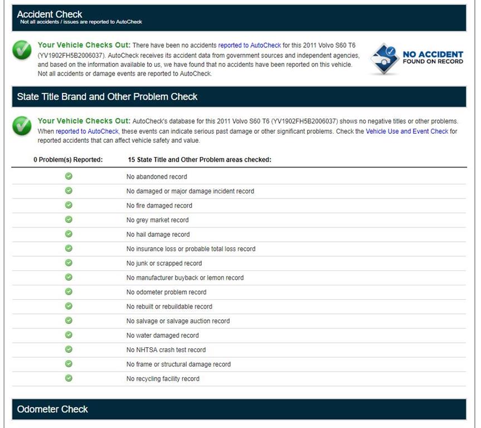Click 'No manufacturer buyback or lemon record' text
This screenshot has height=428, width=481.
[x=185, y=278]
